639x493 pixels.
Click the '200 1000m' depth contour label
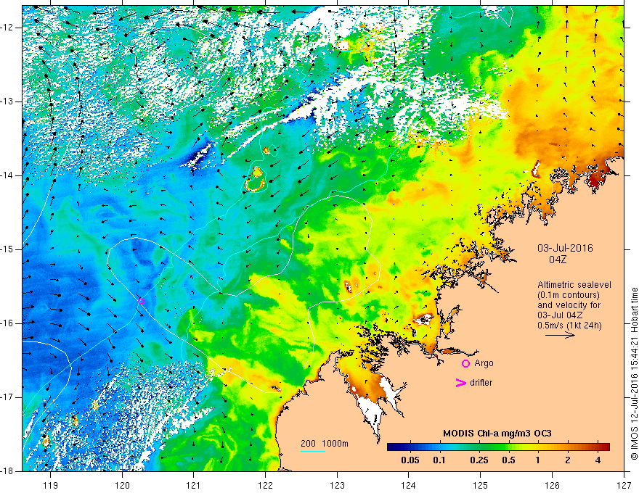click(x=325, y=444)
